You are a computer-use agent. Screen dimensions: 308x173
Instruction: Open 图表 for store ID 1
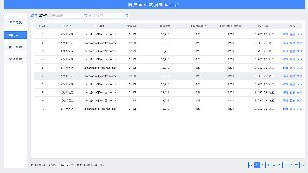(293, 34)
